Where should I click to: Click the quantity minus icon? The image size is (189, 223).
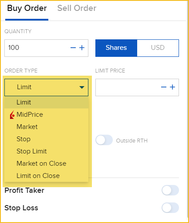coord(73,48)
